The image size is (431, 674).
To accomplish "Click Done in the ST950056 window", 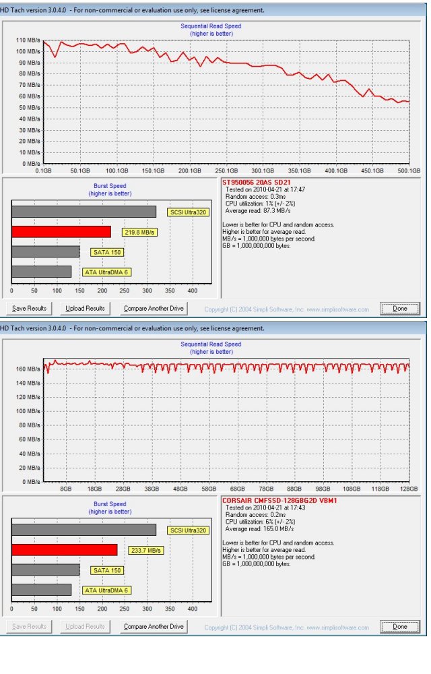I will pos(399,308).
